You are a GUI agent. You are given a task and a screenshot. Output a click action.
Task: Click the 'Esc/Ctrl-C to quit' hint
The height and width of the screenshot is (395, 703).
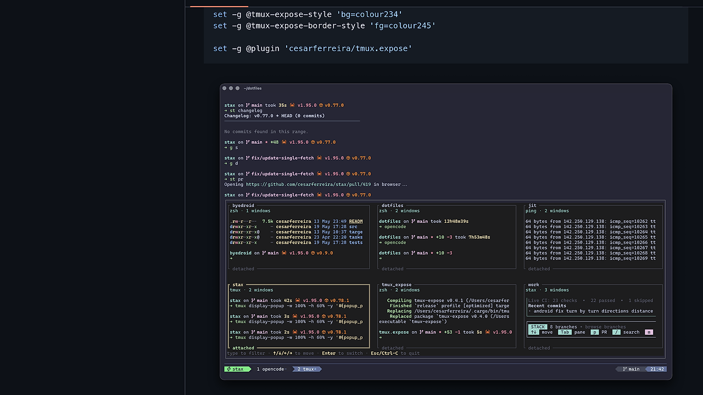click(x=395, y=353)
